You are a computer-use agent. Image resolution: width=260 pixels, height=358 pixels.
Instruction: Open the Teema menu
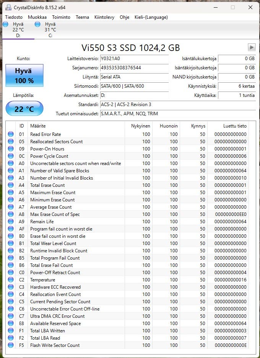click(82, 17)
